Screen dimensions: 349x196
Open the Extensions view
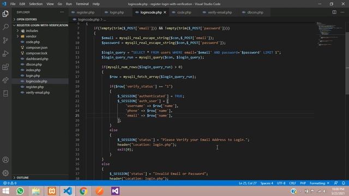coord(5,67)
